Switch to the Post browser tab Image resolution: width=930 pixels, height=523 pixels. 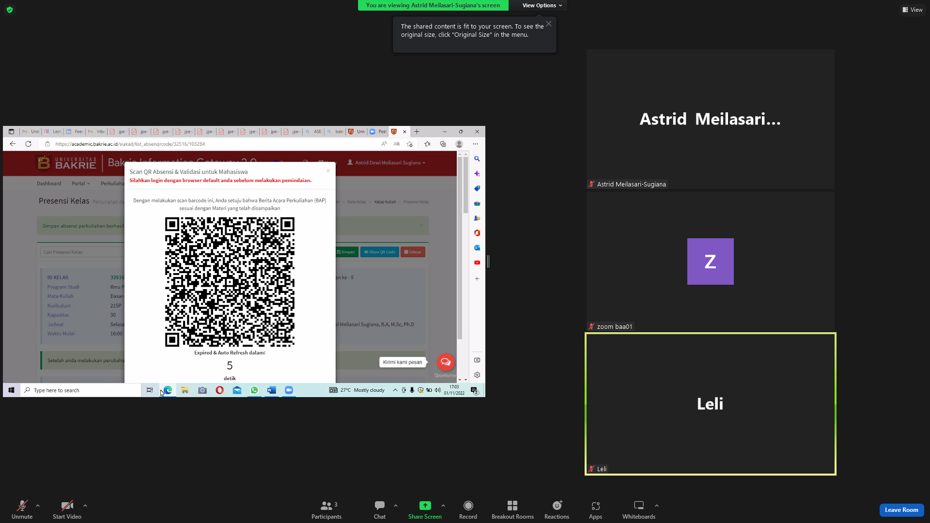[378, 132]
